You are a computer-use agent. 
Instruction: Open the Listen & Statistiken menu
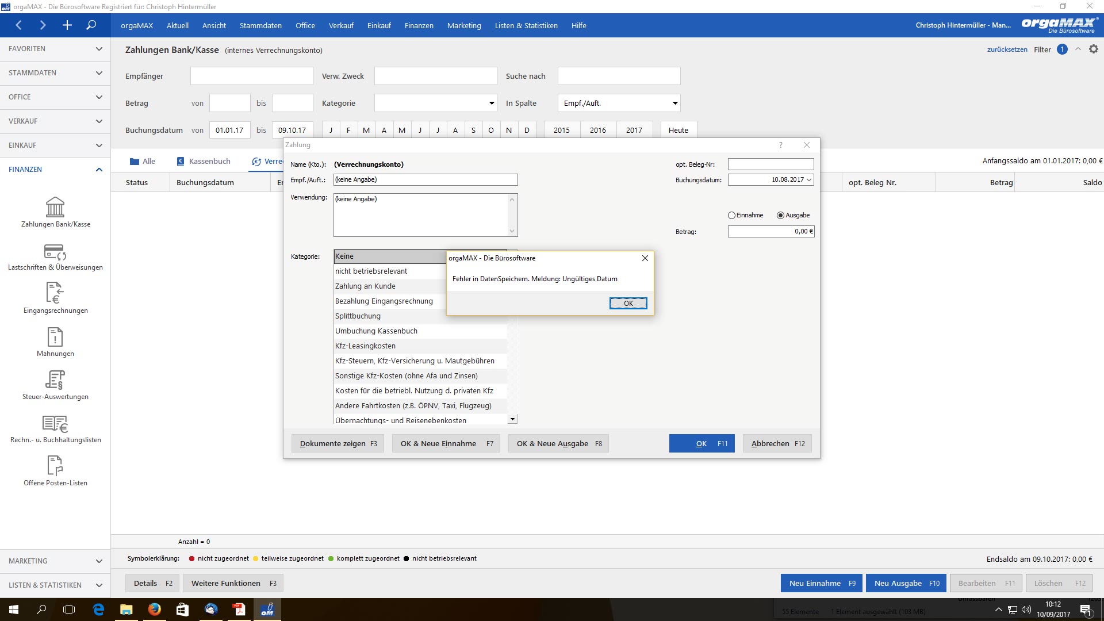pos(526,25)
